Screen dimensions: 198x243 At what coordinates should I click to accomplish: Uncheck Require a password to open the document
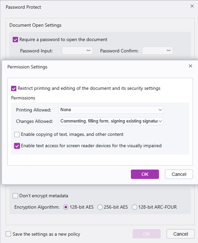(15, 39)
